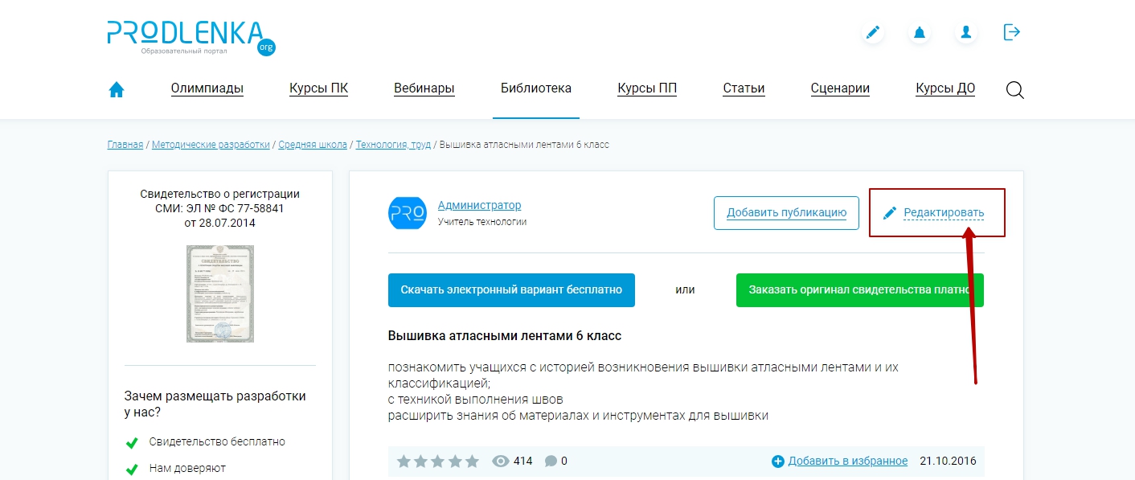Open the registration certificate thumbnail

pyautogui.click(x=220, y=293)
